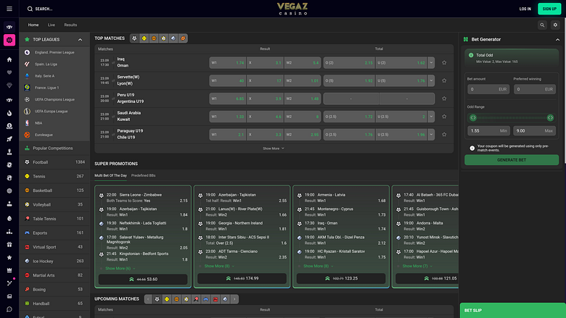Click the gift box icon in left sidebar
This screenshot has width=566, height=318.
pyautogui.click(x=9, y=245)
